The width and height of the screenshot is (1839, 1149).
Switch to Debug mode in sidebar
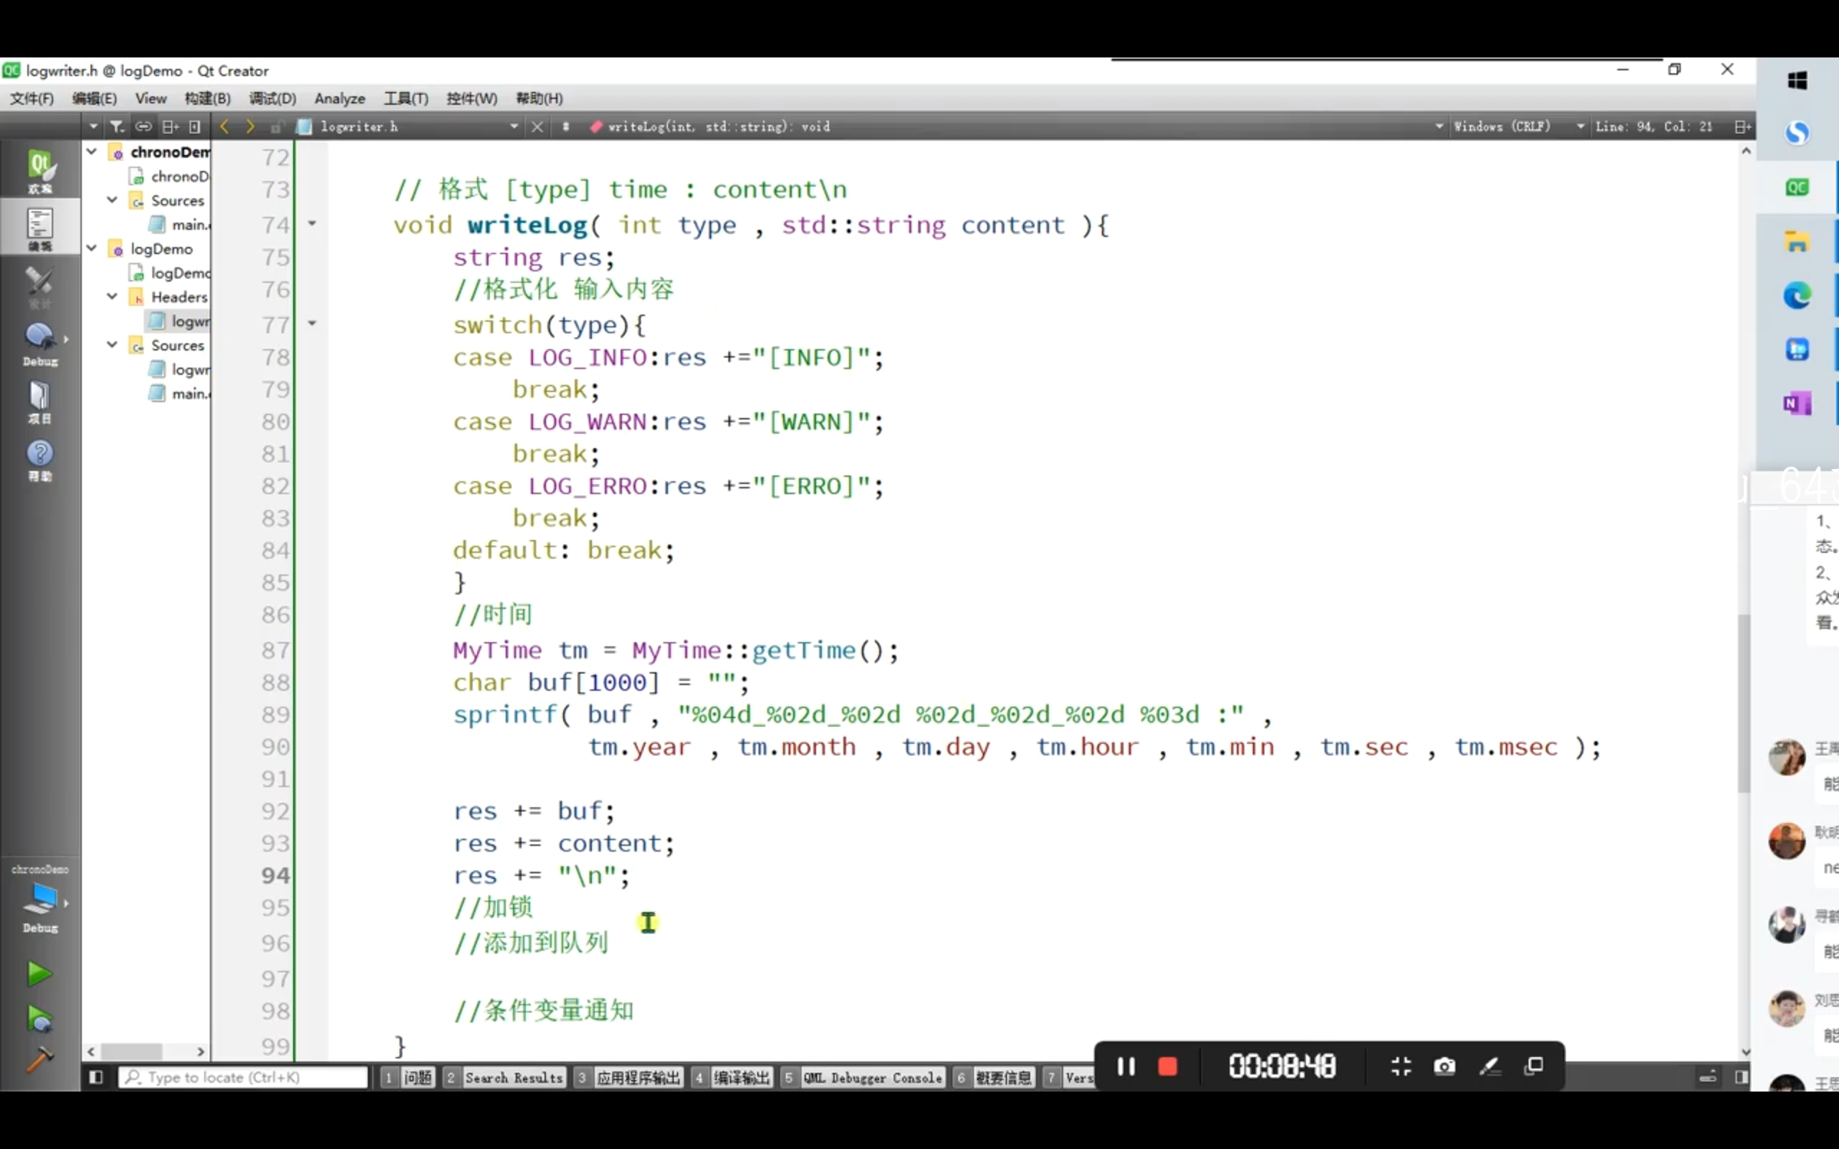point(40,342)
